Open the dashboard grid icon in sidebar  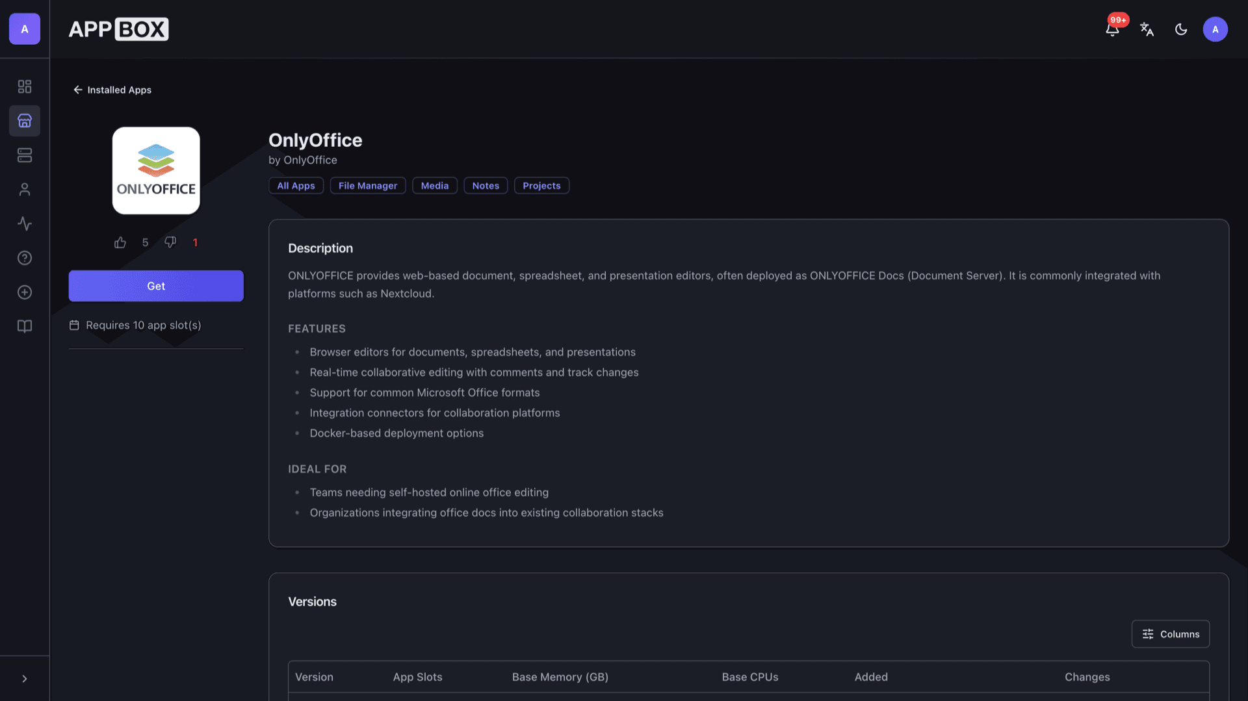pyautogui.click(x=25, y=86)
